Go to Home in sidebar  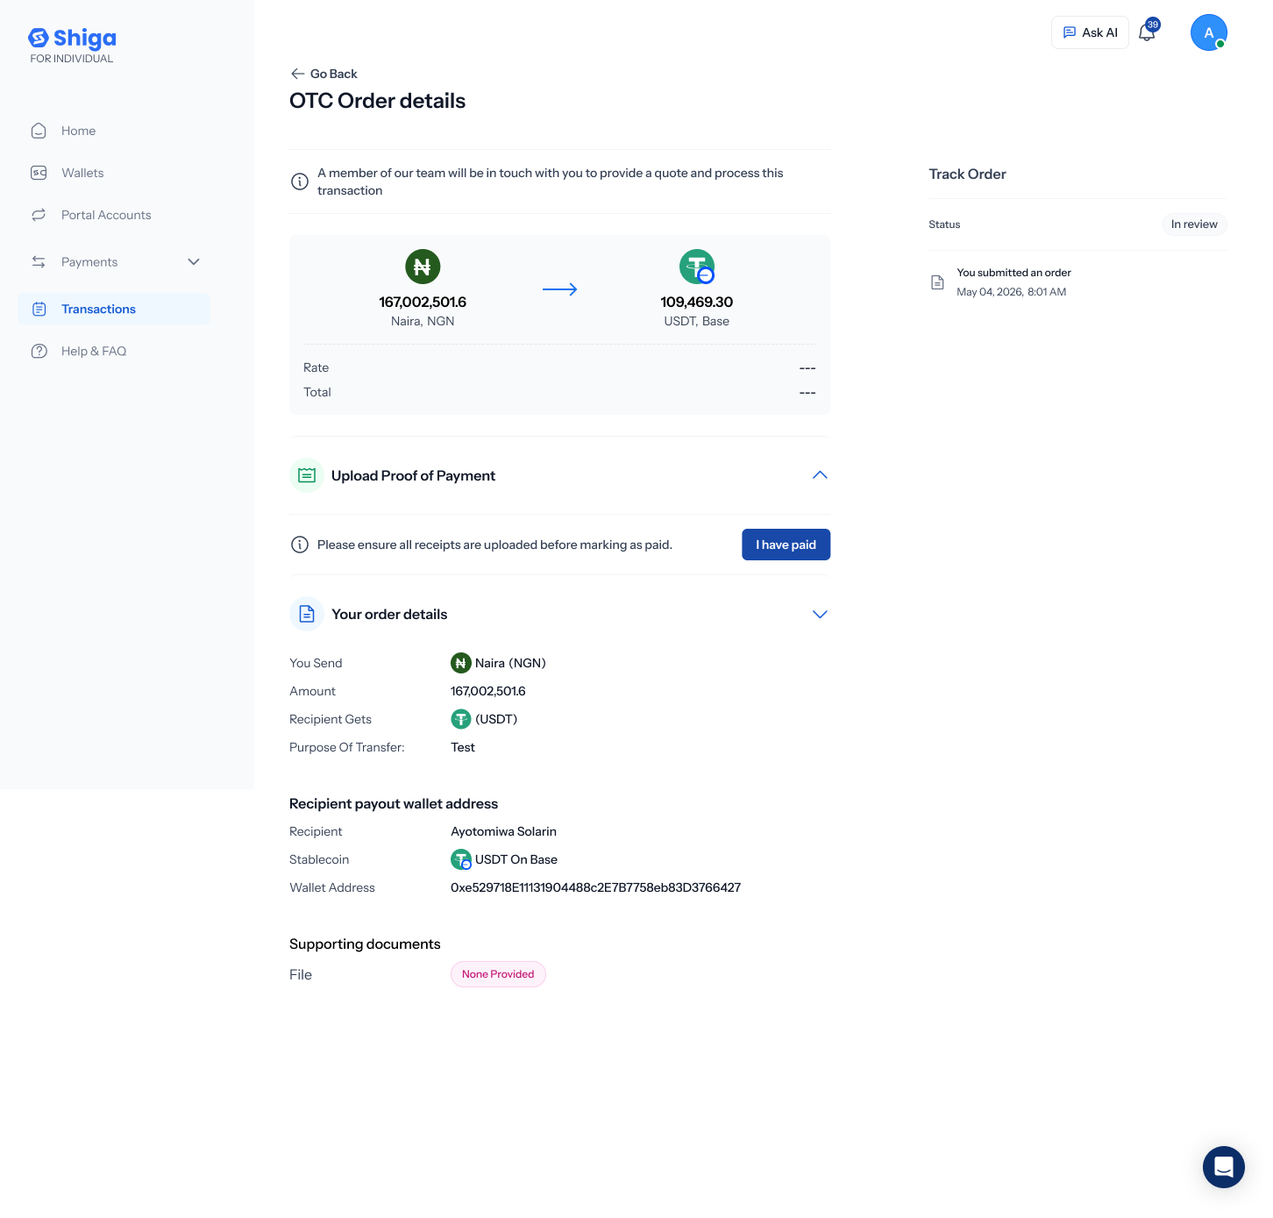114,131
